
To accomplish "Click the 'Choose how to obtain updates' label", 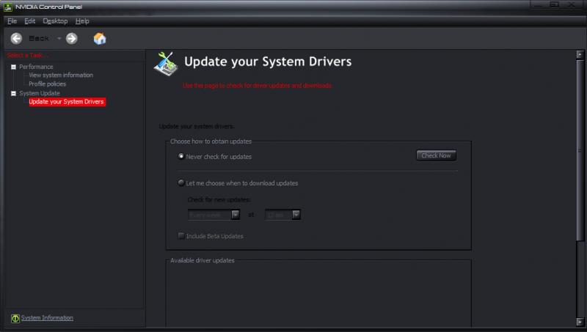I will (x=211, y=141).
